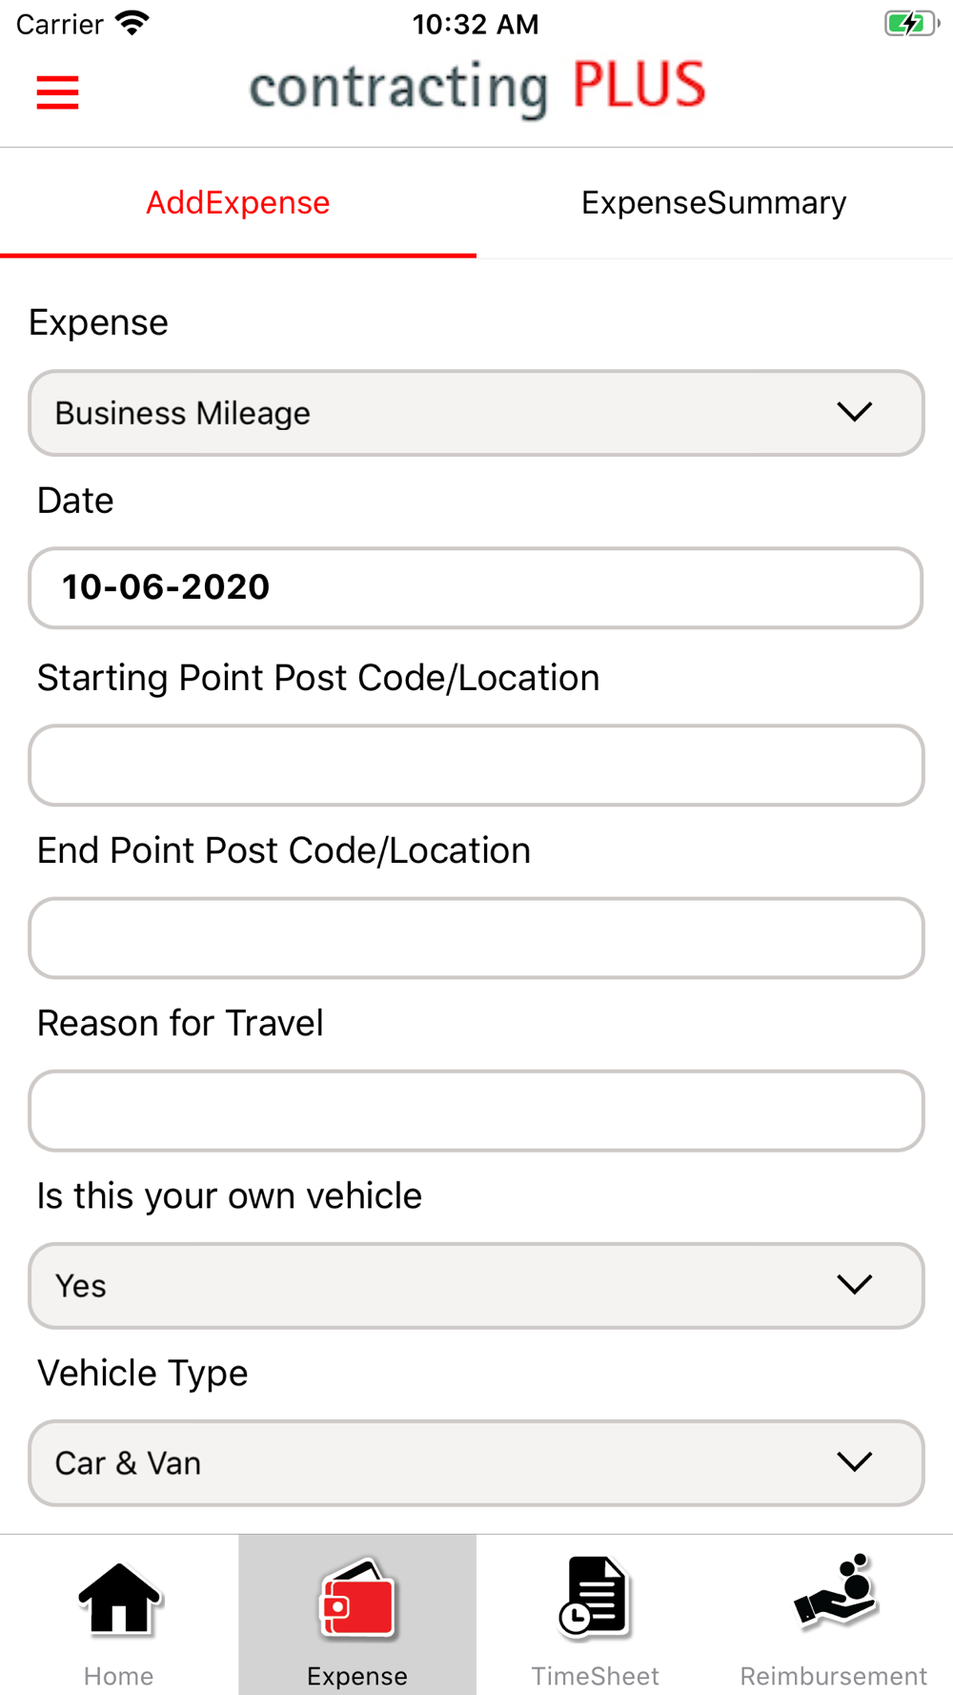
Task: Focus the Reason for Travel field
Action: (x=476, y=1110)
